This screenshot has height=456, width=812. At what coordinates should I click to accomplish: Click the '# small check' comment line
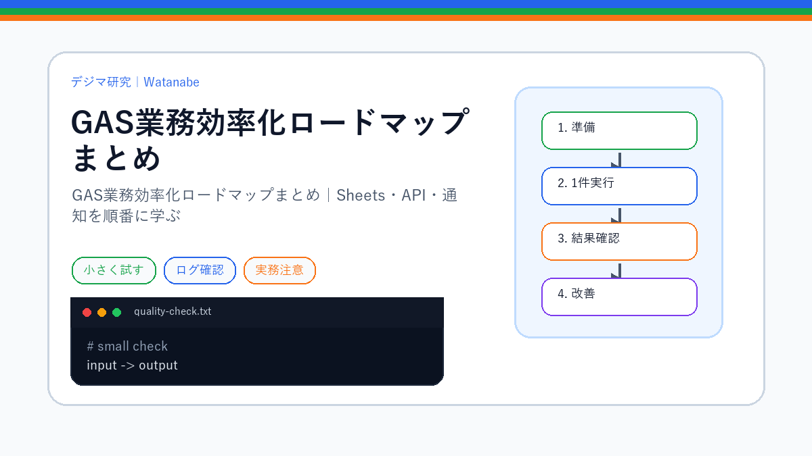(x=127, y=346)
